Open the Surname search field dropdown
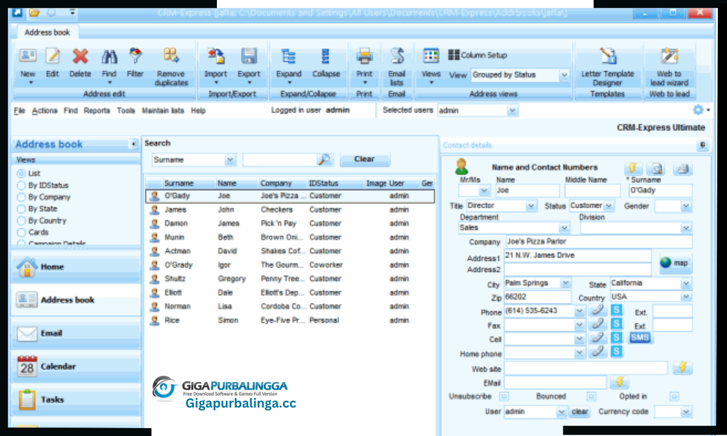 click(x=230, y=160)
